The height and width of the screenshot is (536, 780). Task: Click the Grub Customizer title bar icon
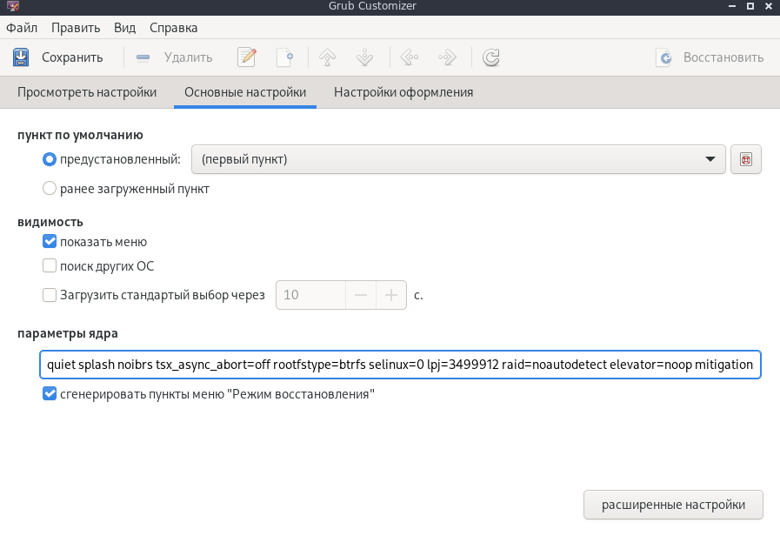point(13,6)
